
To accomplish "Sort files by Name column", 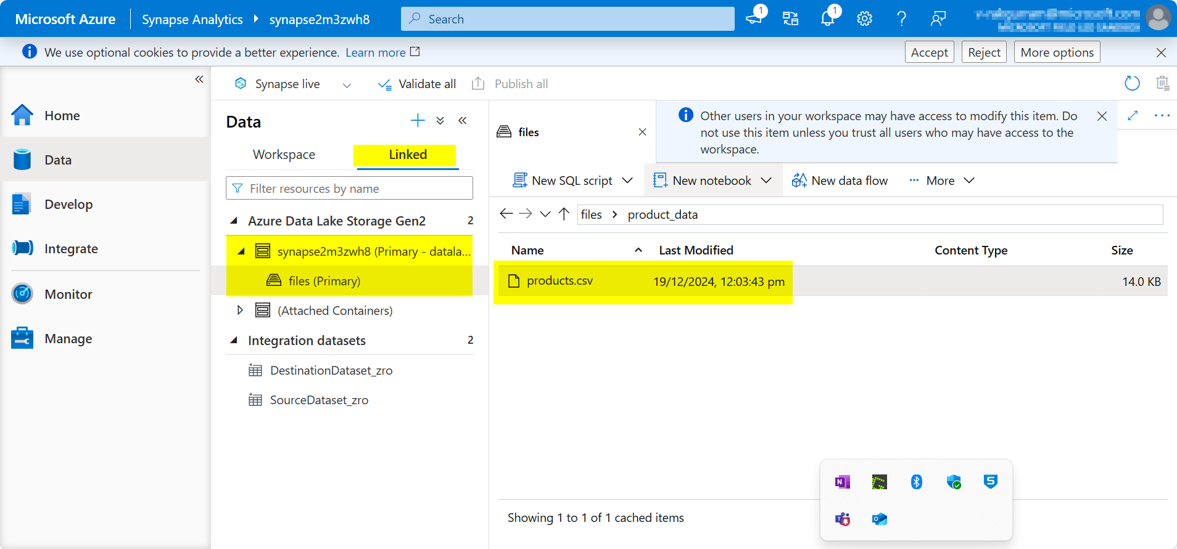I will pos(527,250).
